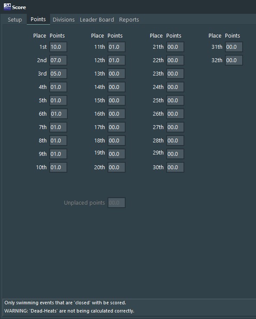
Task: Edit the 12th place points value
Action: tap(117, 60)
